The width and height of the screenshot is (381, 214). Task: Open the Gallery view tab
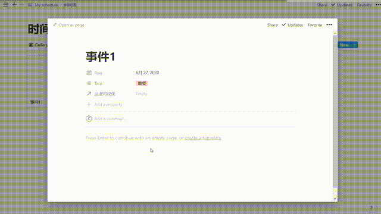[38, 45]
